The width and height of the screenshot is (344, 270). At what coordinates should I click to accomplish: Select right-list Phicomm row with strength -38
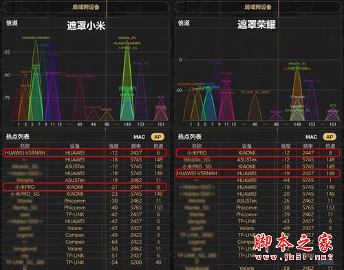[258, 207]
